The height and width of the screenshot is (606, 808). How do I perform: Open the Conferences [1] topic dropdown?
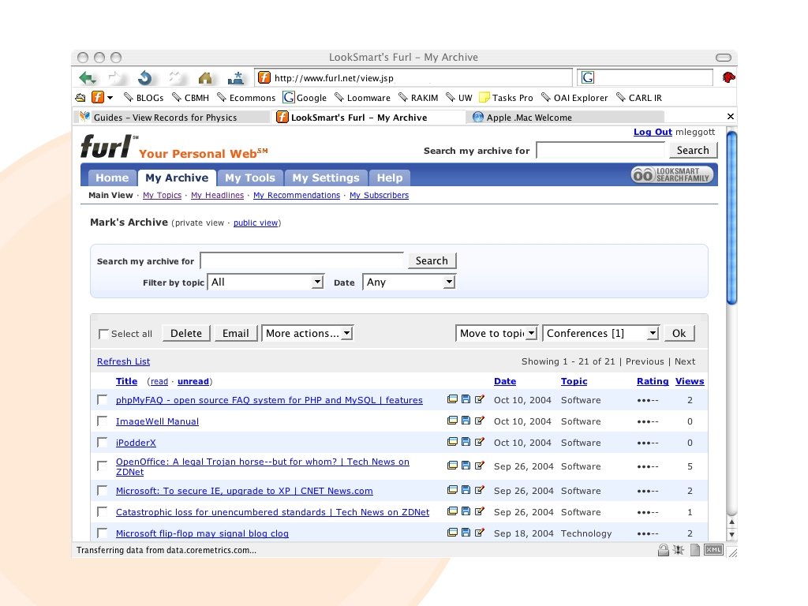coord(600,334)
